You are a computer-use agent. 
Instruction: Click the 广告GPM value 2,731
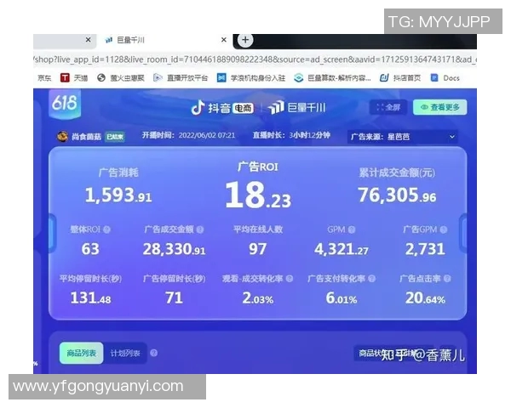(425, 249)
